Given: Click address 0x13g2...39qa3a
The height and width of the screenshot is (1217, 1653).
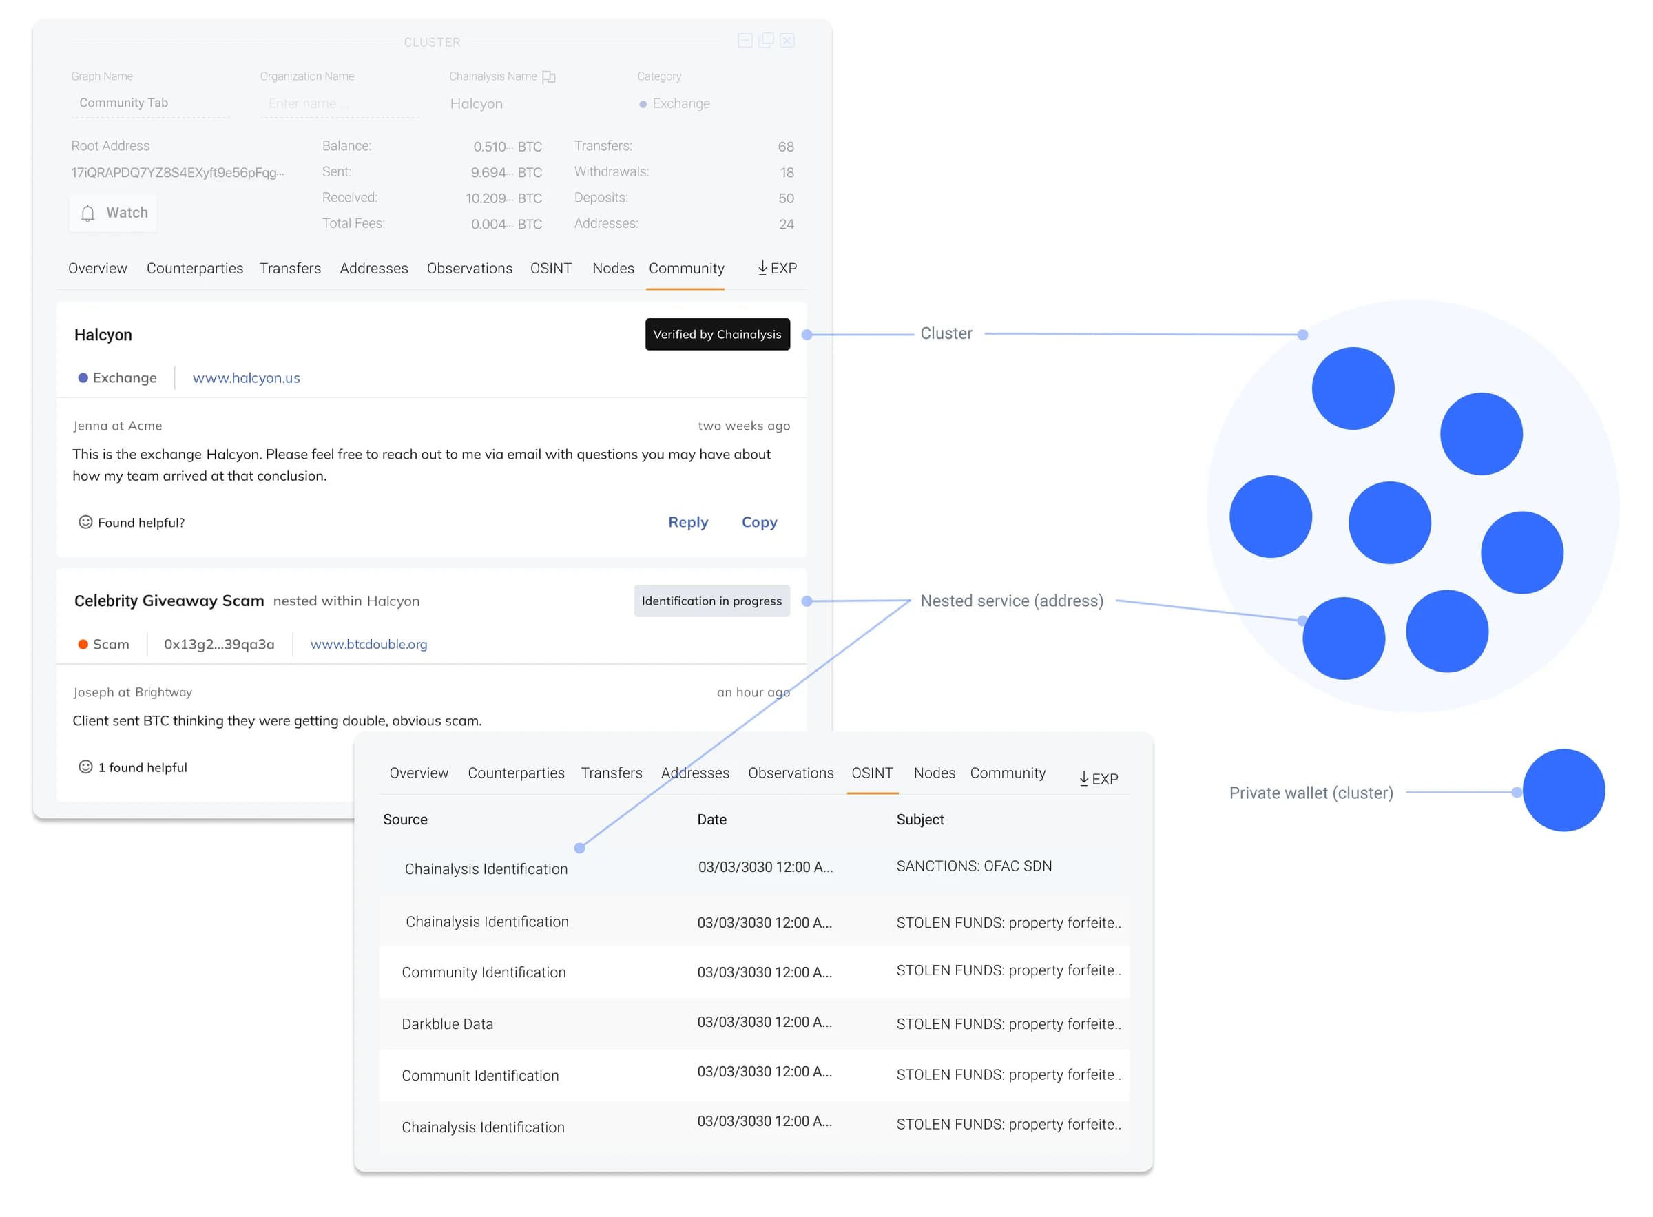Looking at the screenshot, I should 220,645.
